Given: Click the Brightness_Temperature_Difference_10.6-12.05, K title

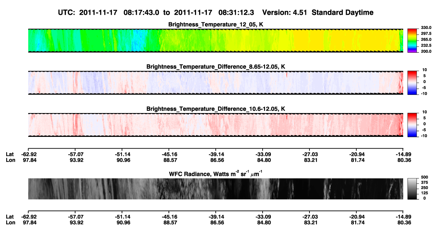Looking at the screenshot, I should [216, 109].
